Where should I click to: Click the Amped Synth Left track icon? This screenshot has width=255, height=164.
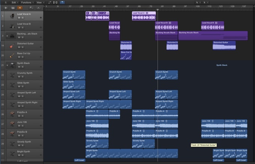click(12, 95)
